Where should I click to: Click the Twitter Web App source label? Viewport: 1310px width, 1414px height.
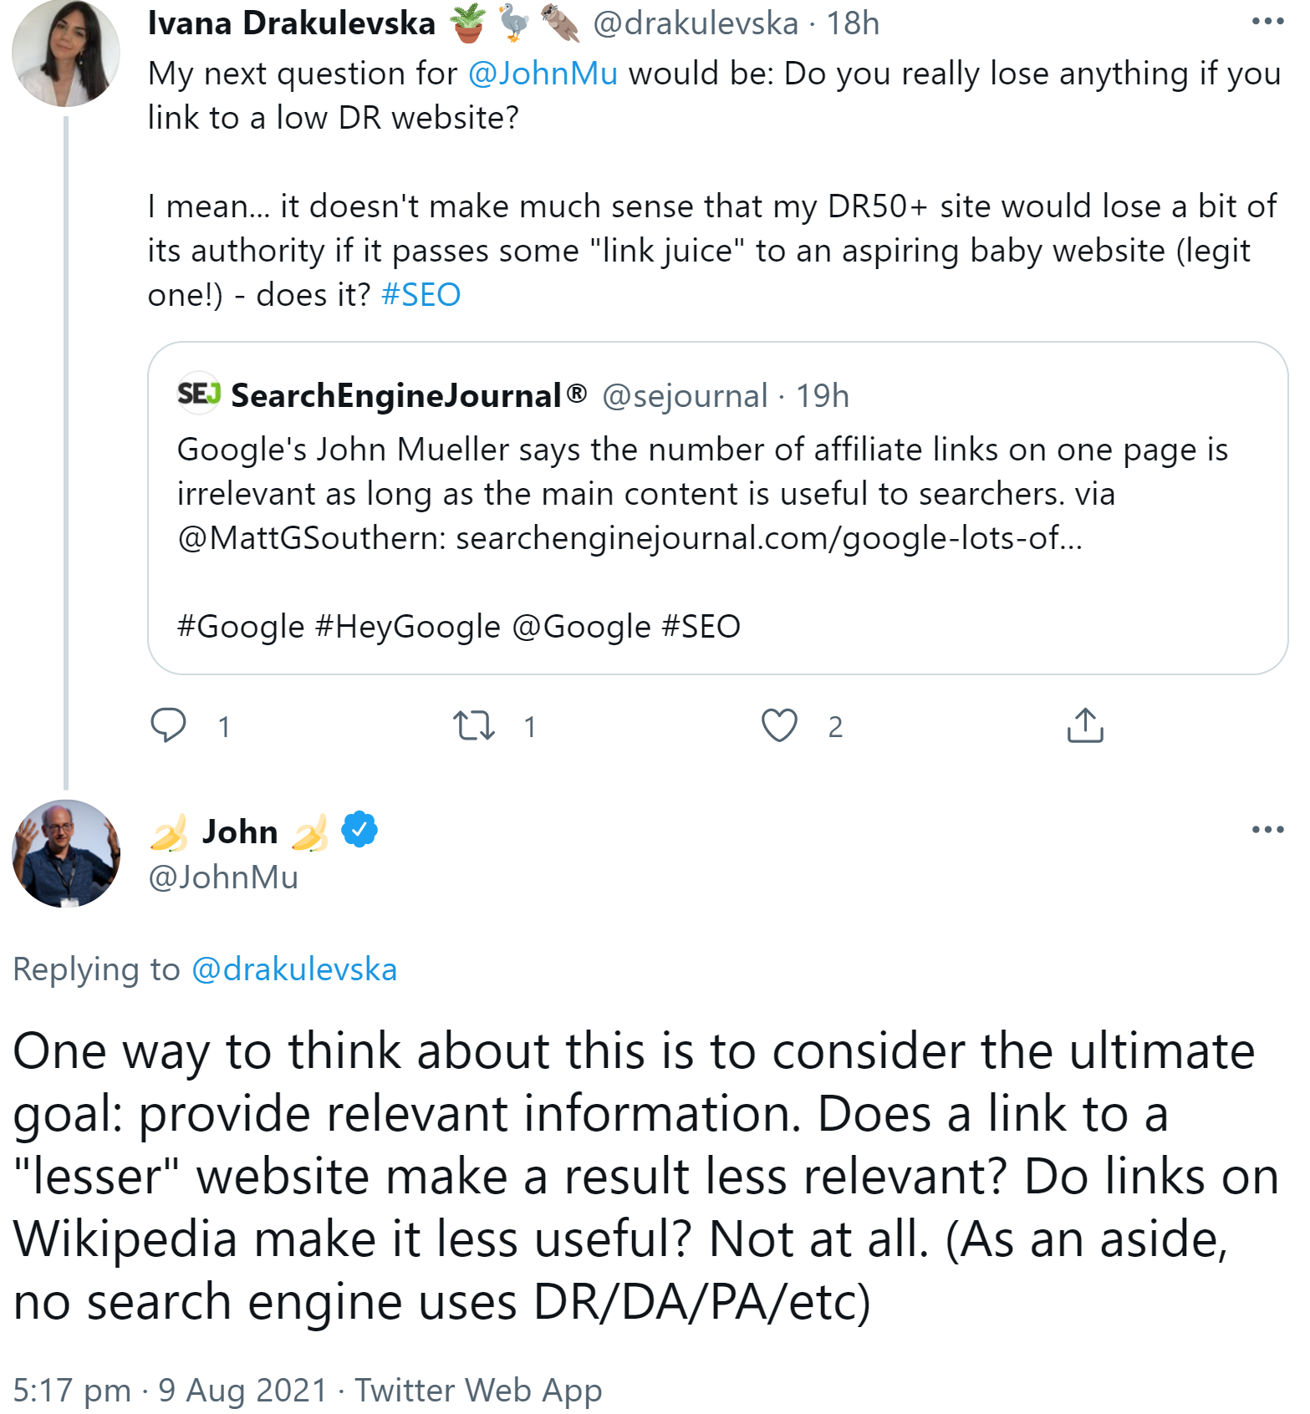(x=478, y=1391)
